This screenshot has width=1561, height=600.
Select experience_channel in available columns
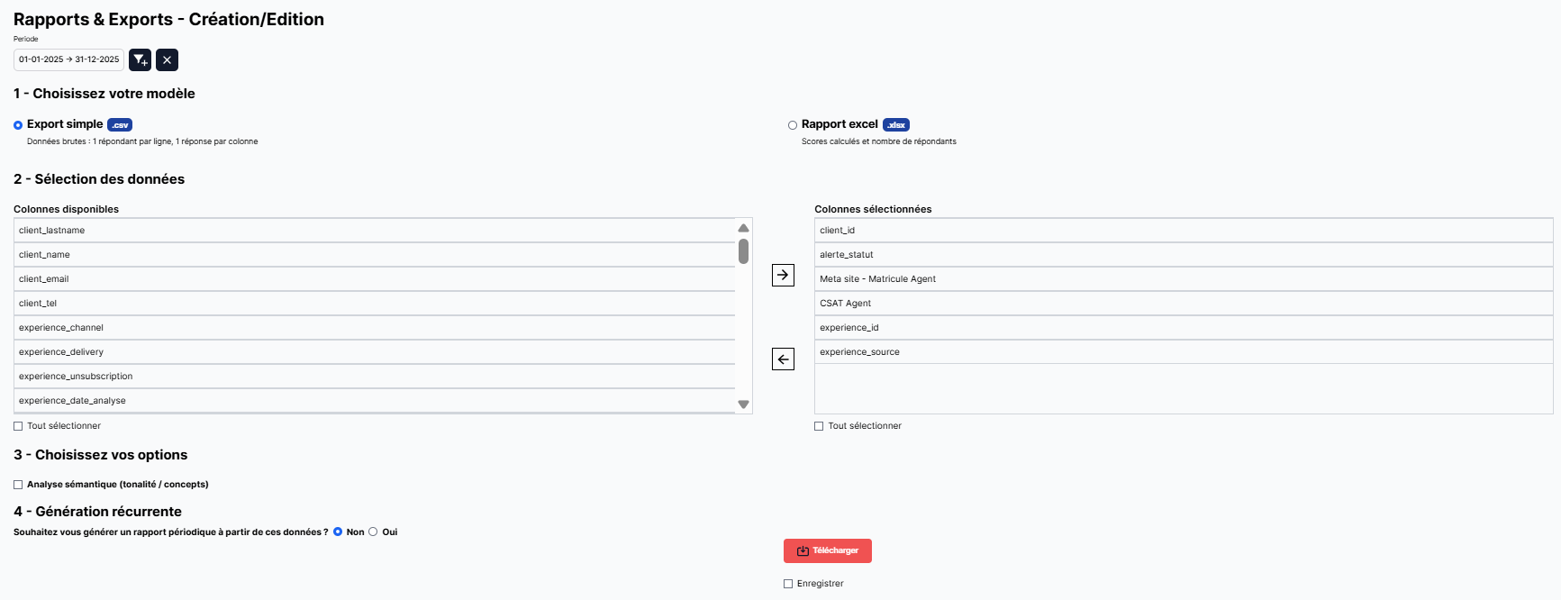click(x=375, y=328)
